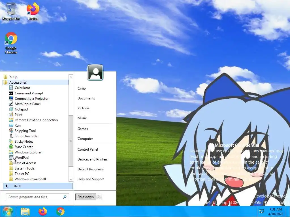
Task: Open Music from Start menu
Action: (x=82, y=118)
